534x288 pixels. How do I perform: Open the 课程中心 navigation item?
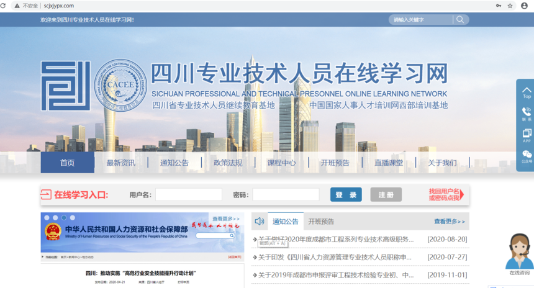281,163
